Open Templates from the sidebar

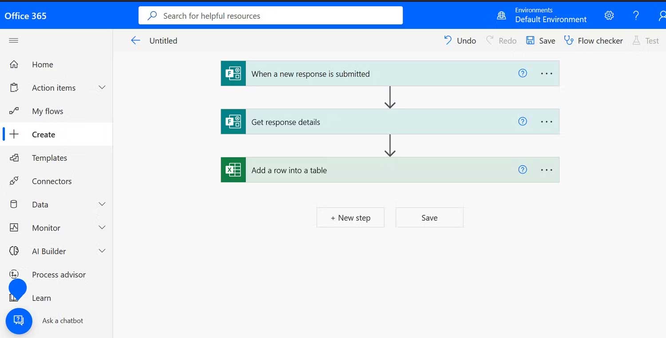[x=49, y=158]
